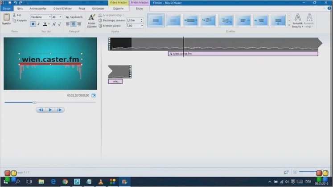Click the volume speaker icon in system tray
This screenshot has width=333, height=187.
pos(287,182)
